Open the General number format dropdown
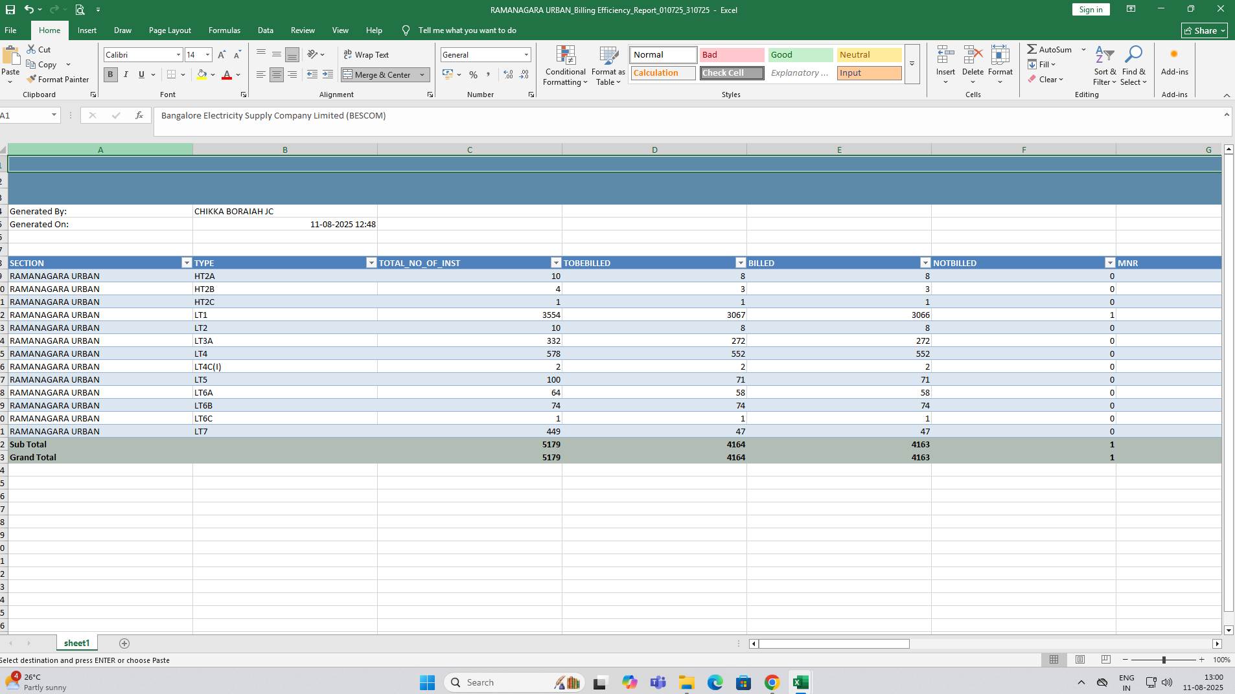 [526, 55]
